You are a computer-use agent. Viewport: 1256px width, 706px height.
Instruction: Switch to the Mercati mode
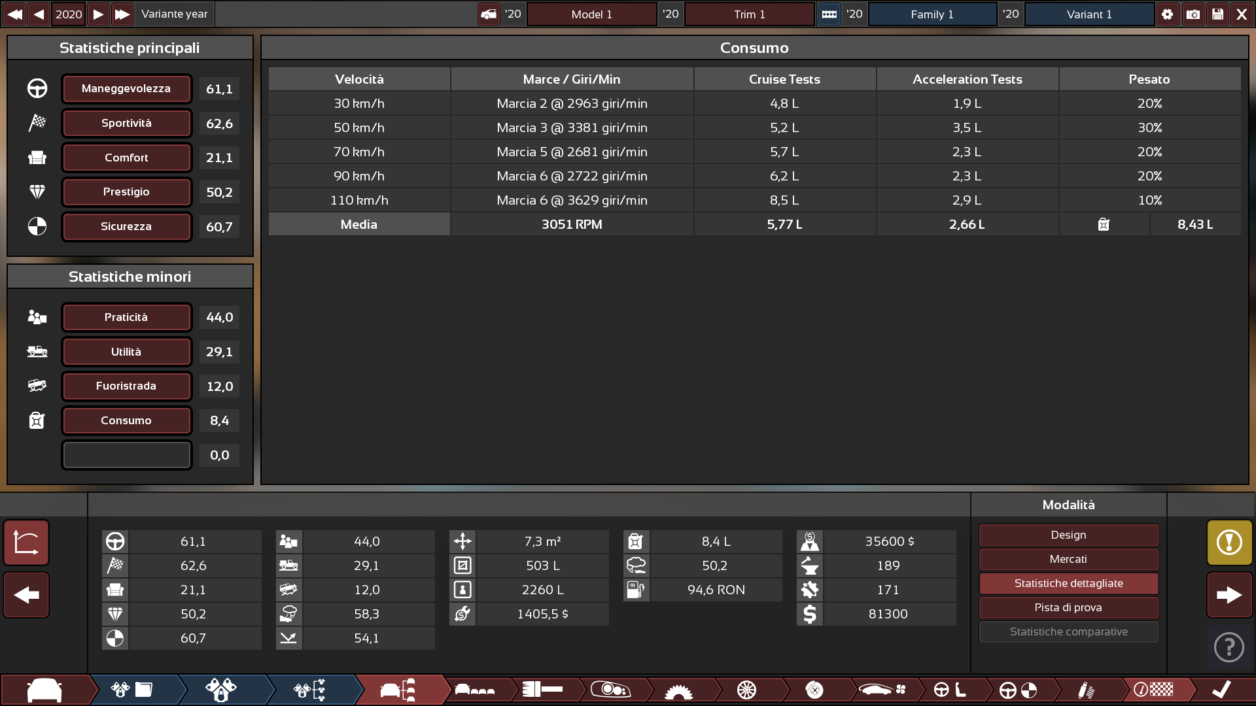coord(1068,559)
